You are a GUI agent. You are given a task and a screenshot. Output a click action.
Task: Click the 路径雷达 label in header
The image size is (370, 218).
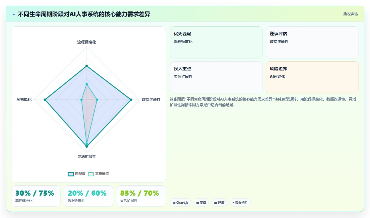(x=351, y=14)
